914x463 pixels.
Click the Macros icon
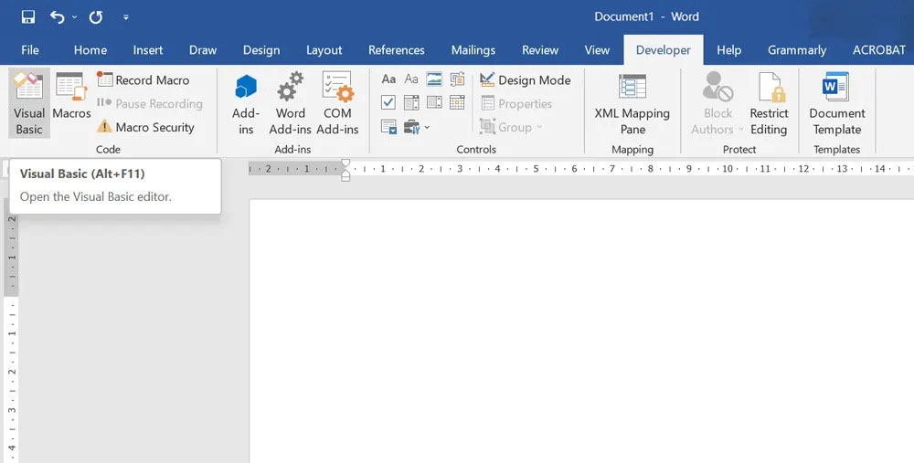tap(71, 97)
